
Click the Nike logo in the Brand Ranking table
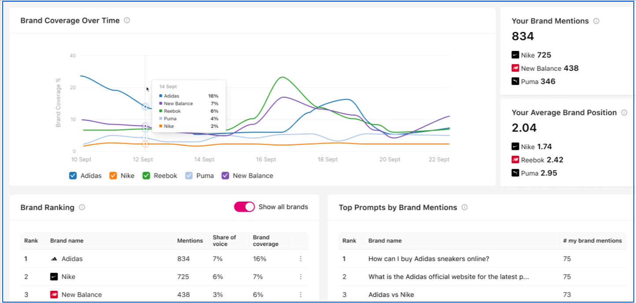(x=54, y=277)
